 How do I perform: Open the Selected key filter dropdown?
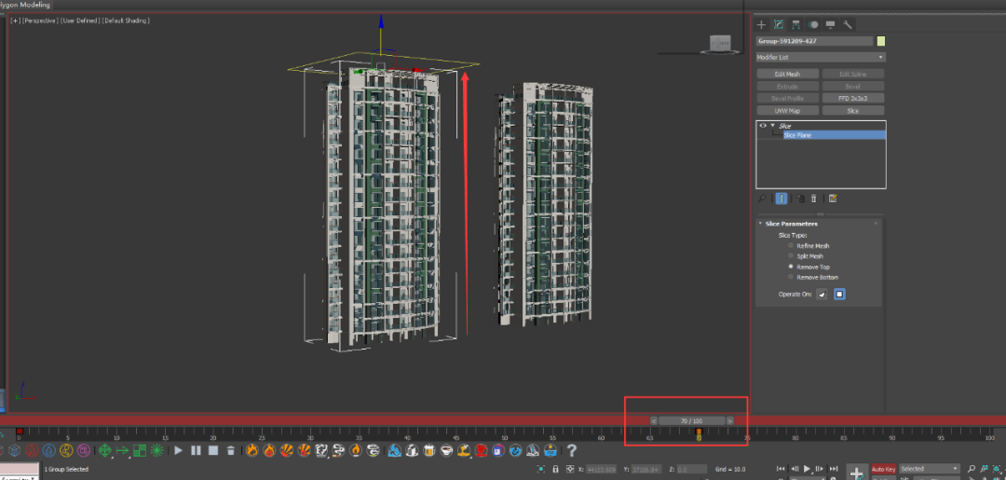pyautogui.click(x=930, y=469)
